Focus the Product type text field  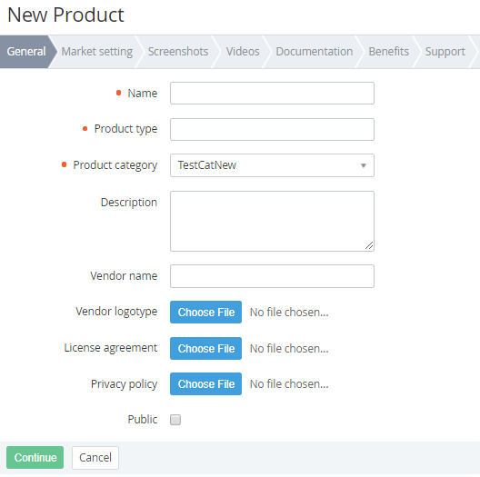272,129
